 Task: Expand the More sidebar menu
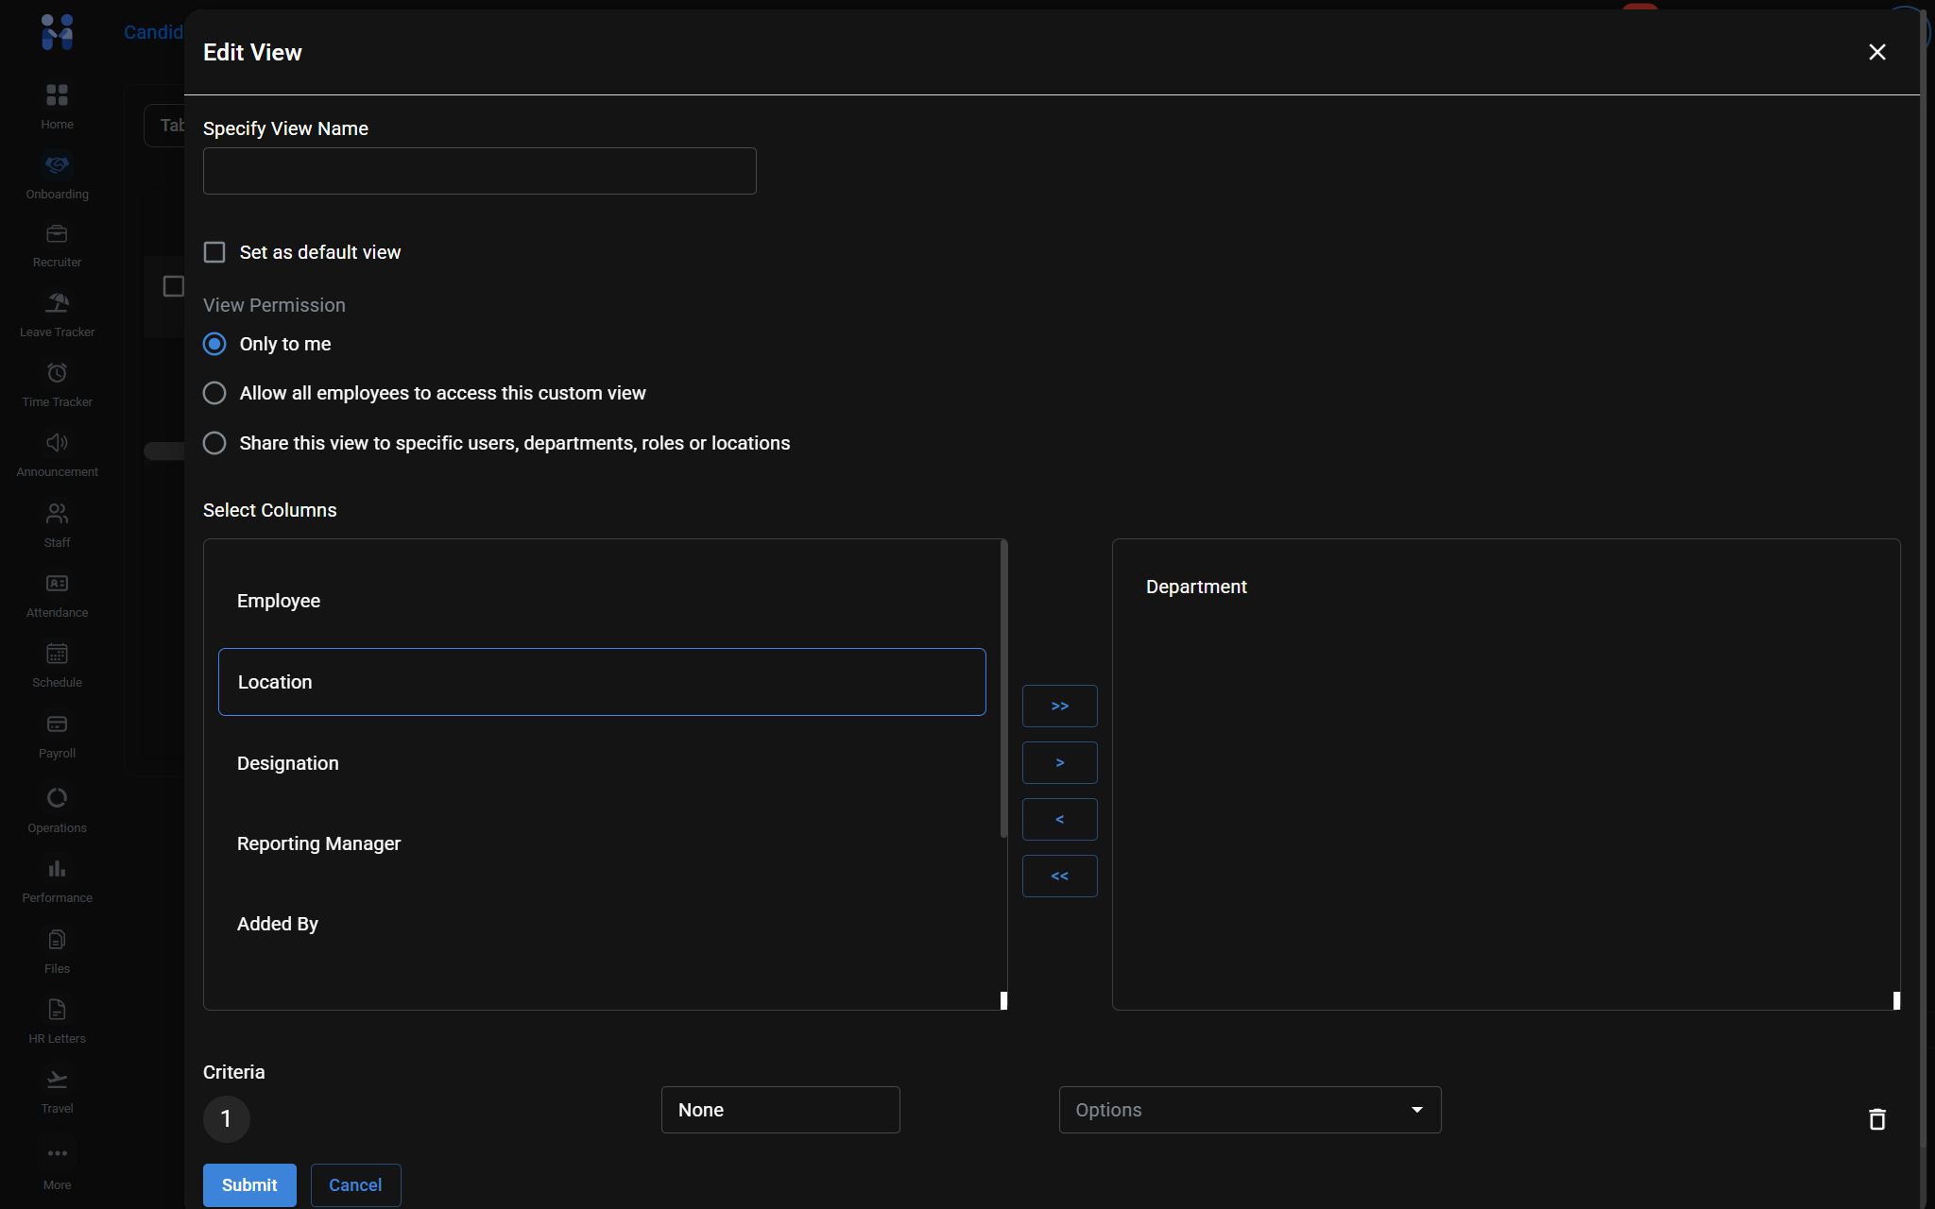57,1154
